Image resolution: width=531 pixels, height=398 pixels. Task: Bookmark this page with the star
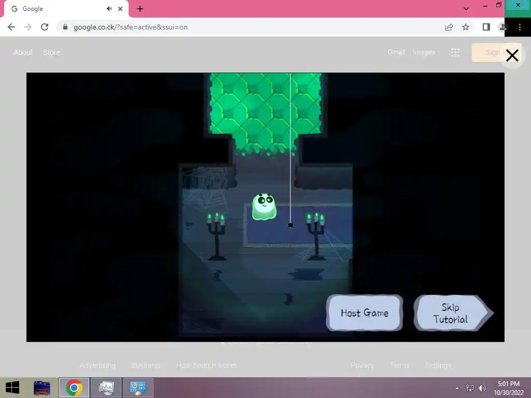pos(466,27)
